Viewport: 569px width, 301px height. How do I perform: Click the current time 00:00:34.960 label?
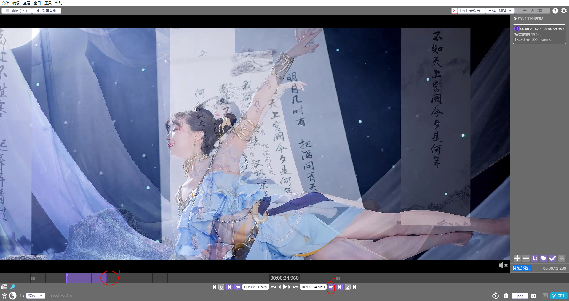[284, 278]
